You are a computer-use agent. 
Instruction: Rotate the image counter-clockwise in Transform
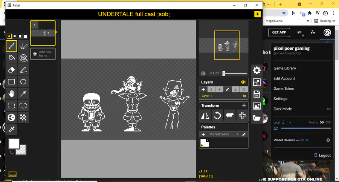[217, 115]
